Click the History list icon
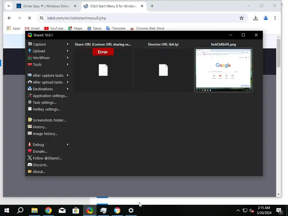The width and height of the screenshot is (288, 216). point(30,127)
